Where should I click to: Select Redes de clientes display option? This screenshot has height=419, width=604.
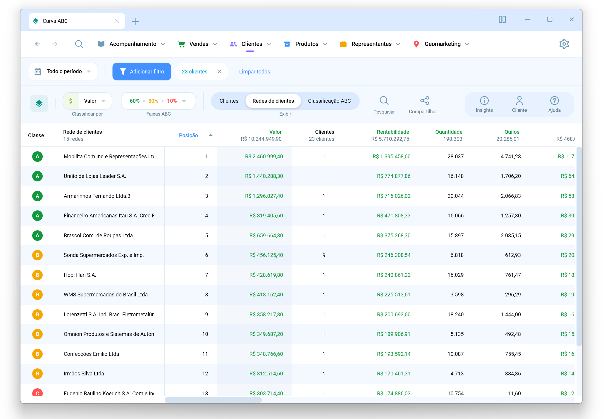pos(273,101)
